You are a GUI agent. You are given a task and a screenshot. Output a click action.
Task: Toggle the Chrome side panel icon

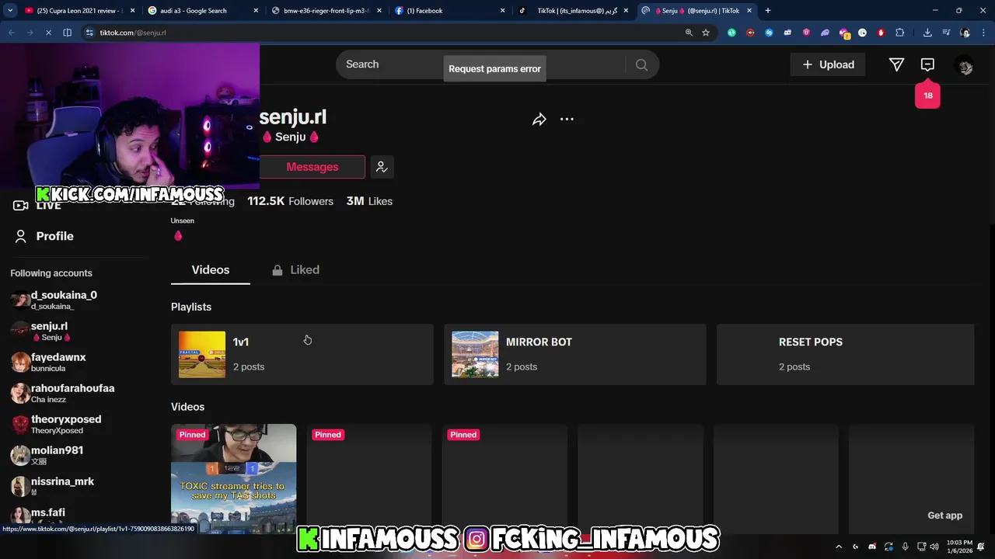pyautogui.click(x=67, y=33)
